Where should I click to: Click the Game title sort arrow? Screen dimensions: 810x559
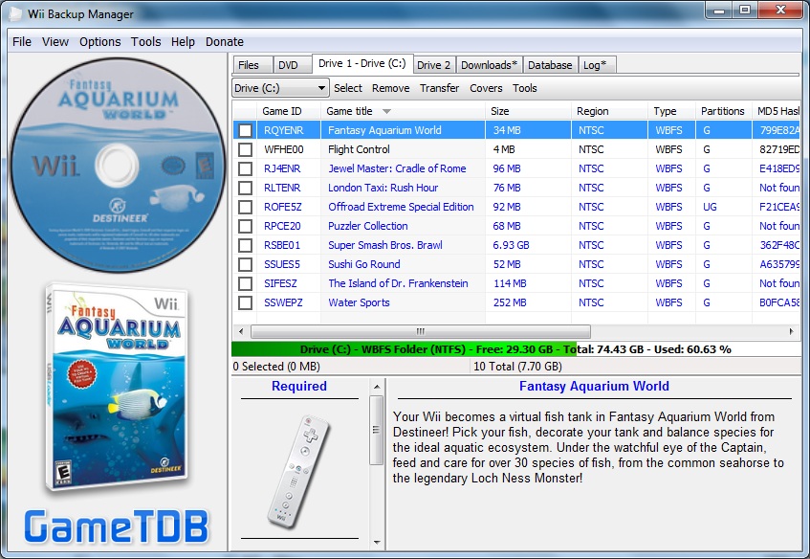(386, 111)
